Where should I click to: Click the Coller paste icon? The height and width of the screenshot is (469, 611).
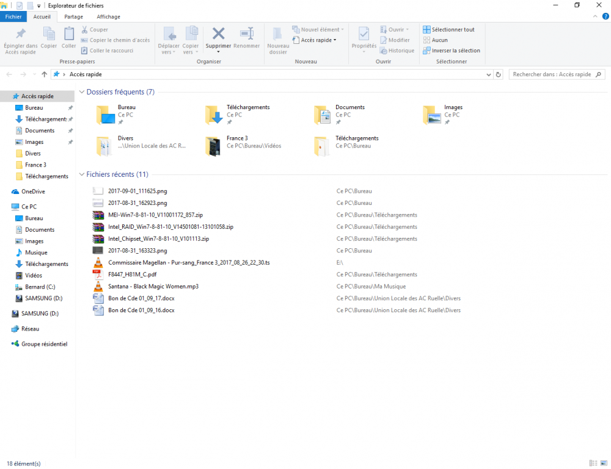(69, 34)
